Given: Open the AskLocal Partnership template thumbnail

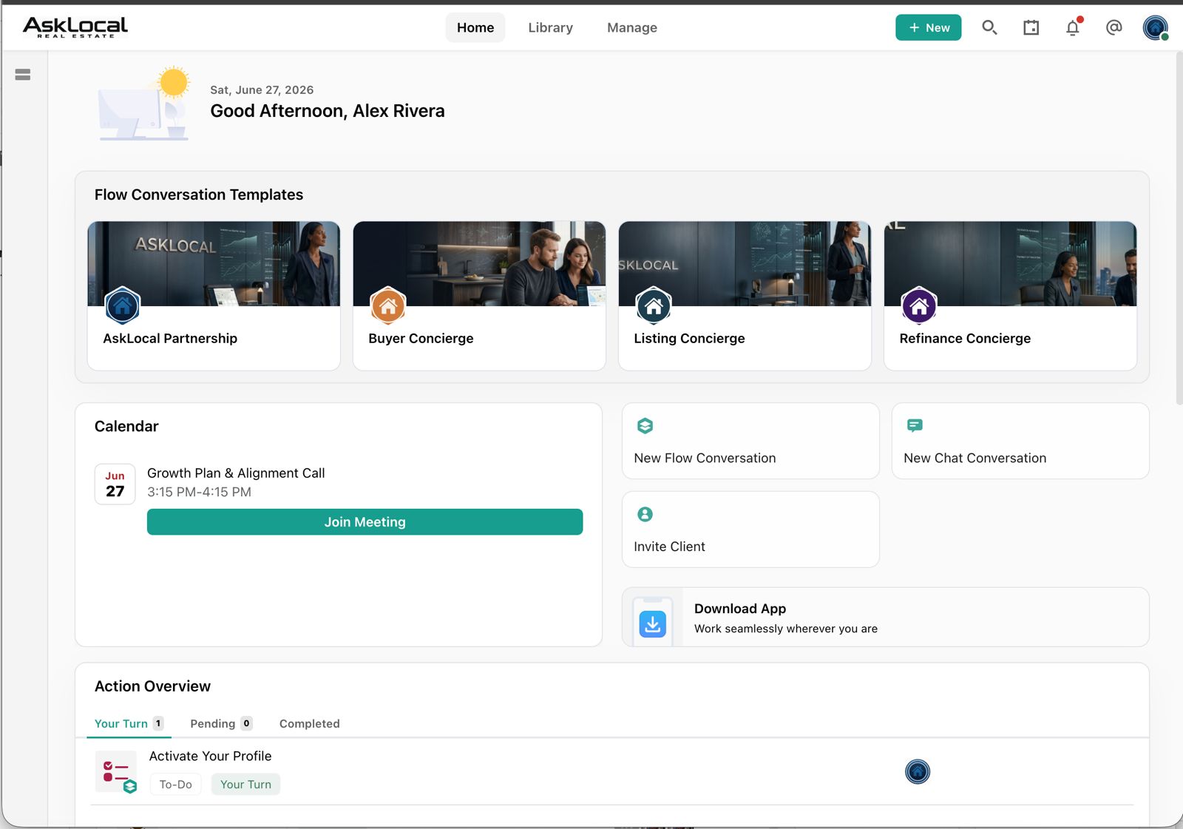Looking at the screenshot, I should (x=214, y=264).
